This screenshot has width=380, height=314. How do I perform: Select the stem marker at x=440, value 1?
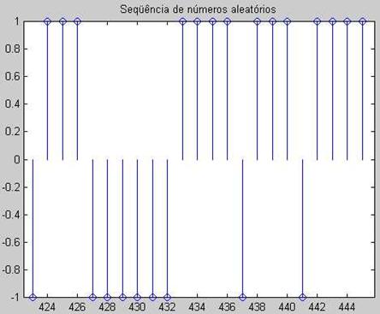click(x=288, y=21)
